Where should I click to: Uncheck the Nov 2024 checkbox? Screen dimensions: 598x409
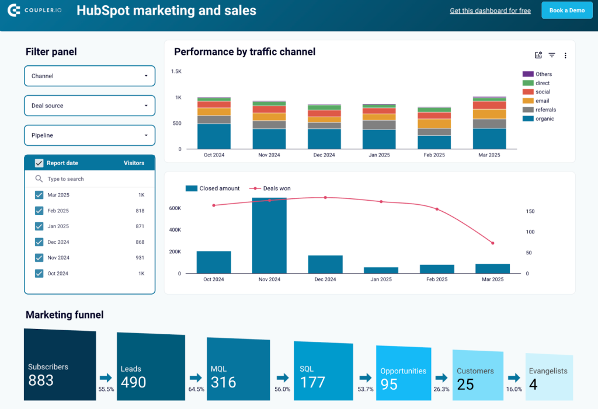(39, 258)
